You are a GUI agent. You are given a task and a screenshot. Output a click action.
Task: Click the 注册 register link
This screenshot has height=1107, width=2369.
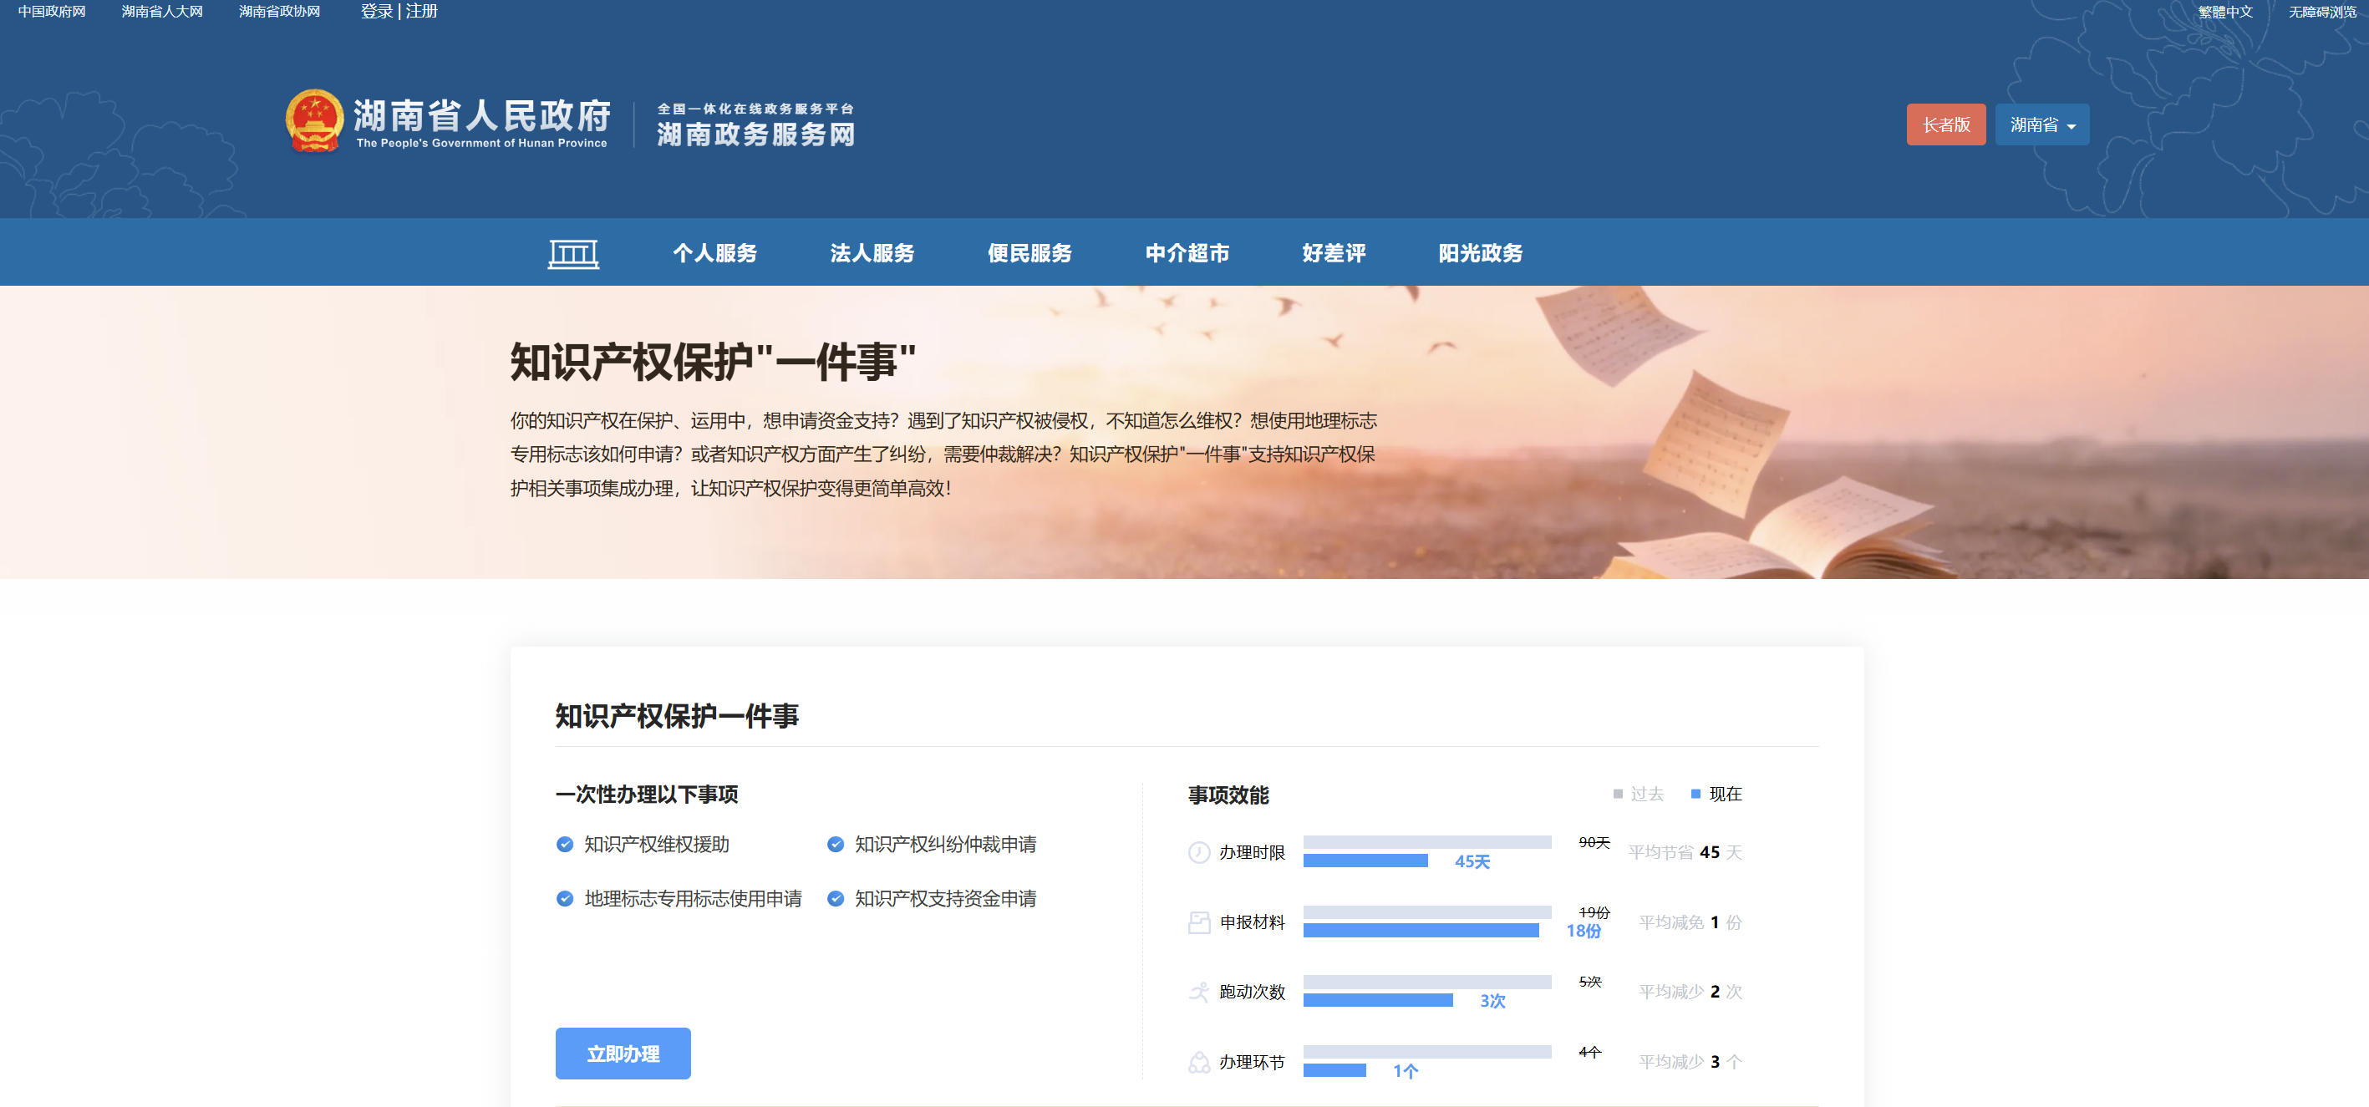click(421, 11)
